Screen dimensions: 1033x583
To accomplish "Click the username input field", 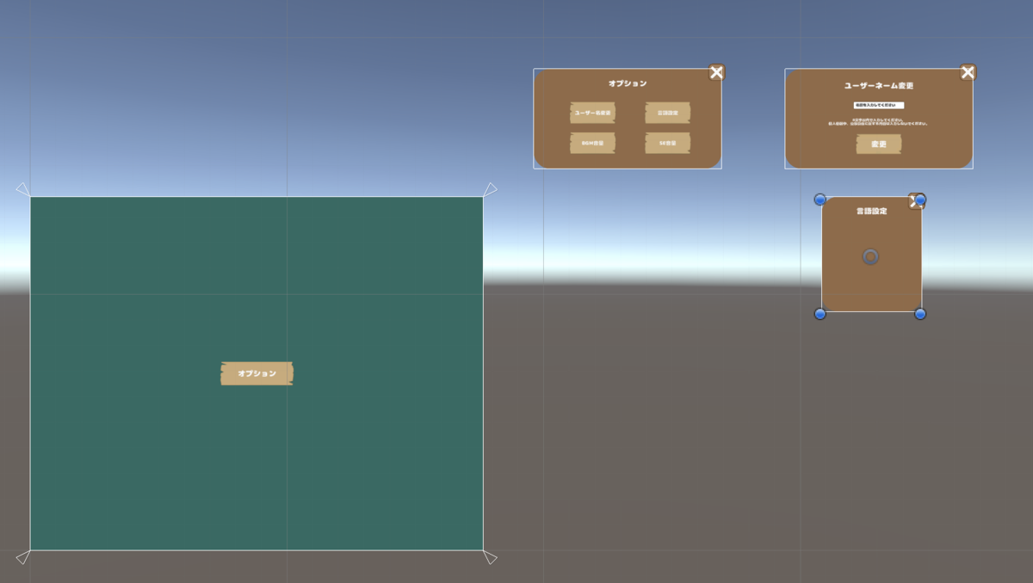I will pyautogui.click(x=879, y=105).
